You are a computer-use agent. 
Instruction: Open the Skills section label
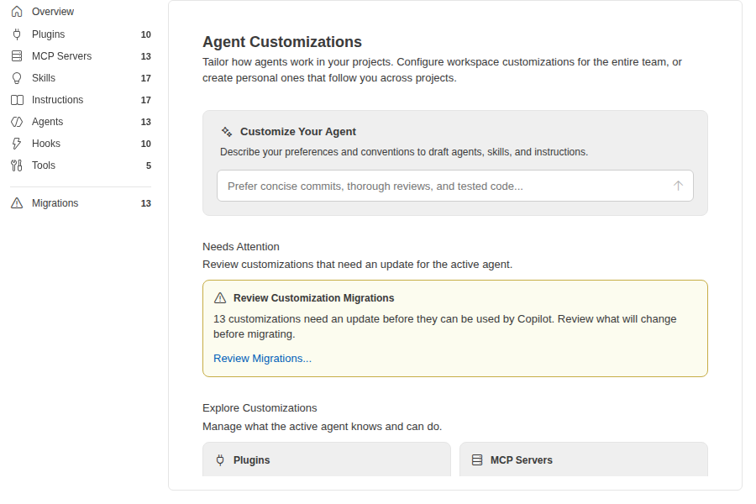pyautogui.click(x=44, y=78)
